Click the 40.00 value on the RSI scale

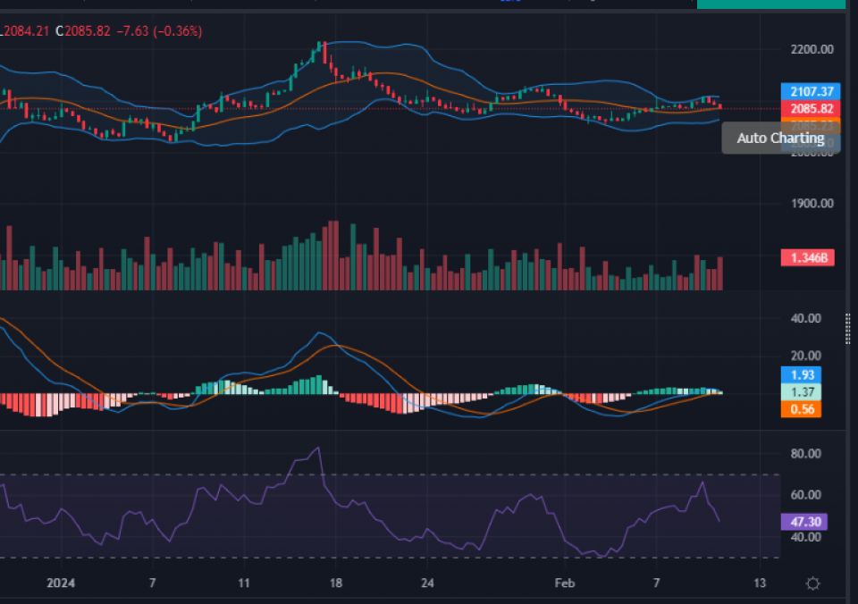[806, 537]
